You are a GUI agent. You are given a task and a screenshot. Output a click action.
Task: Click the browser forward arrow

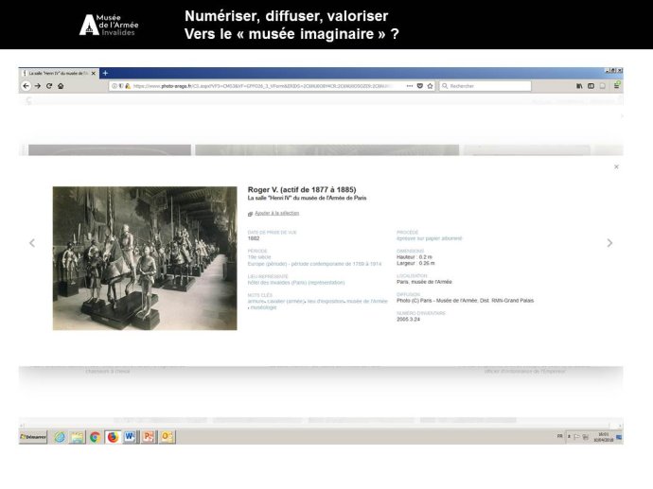[x=38, y=86]
